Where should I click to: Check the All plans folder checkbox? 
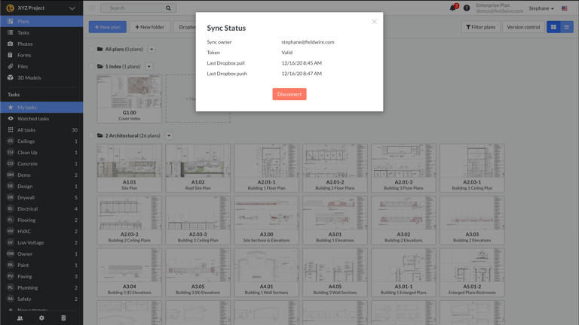point(91,50)
